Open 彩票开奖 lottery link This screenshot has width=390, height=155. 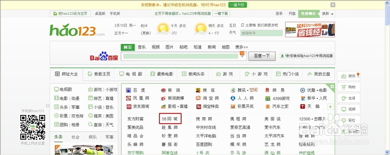click(242, 106)
